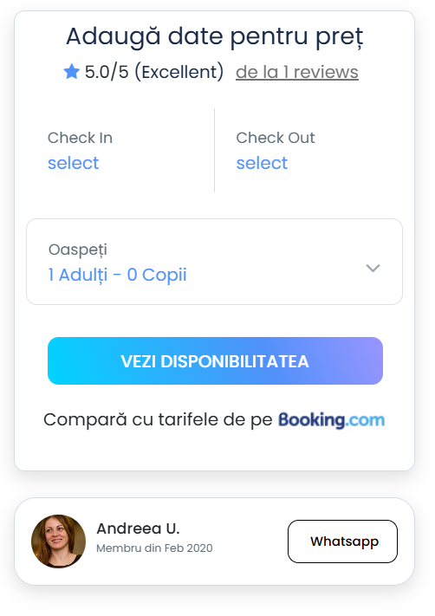Screen dimensions: 435x616
Task: Contact host via Whatsapp button
Action: [x=342, y=541]
